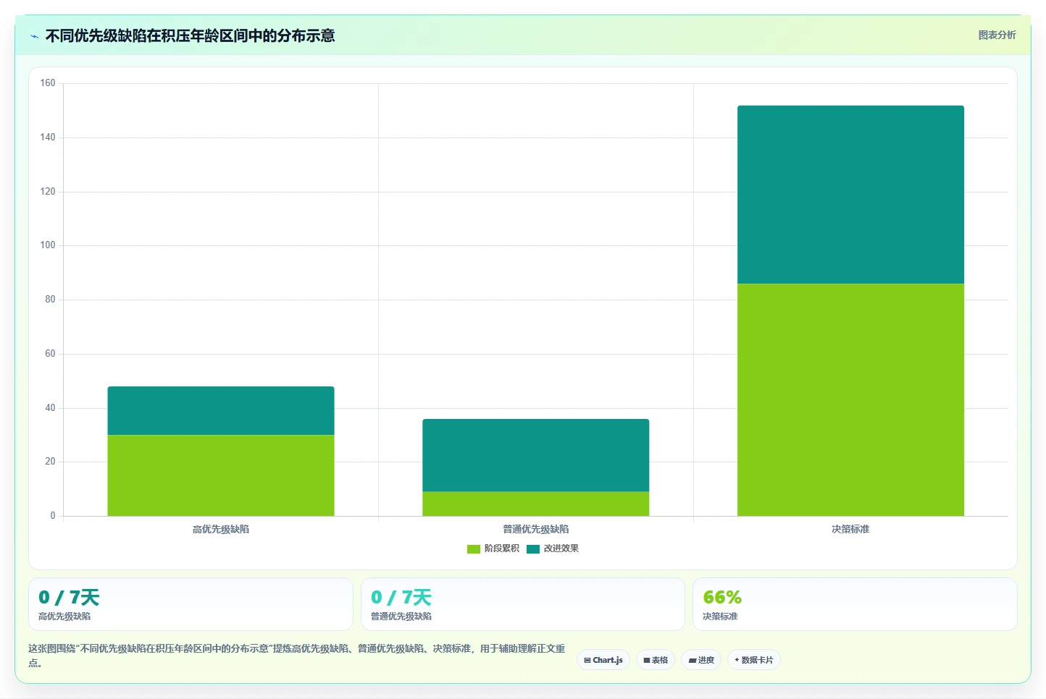1046x699 pixels.
Task: Click the 普通优先级缺陷 caption in the second card
Action: tap(401, 617)
